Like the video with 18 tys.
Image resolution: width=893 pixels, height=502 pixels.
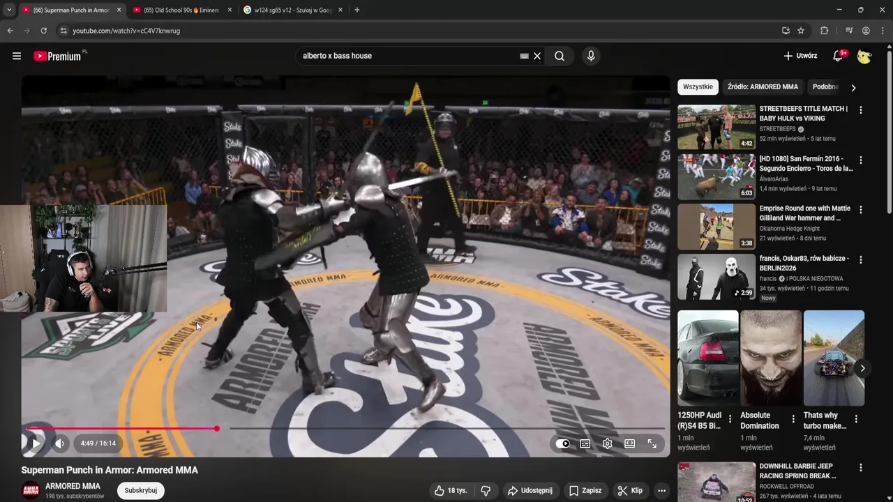click(451, 491)
